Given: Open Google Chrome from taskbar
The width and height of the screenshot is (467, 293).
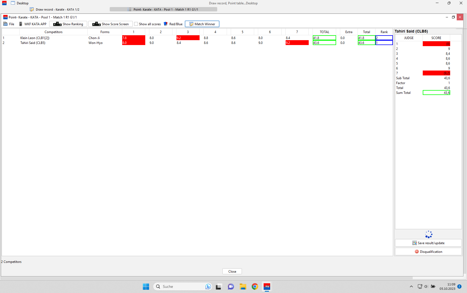Looking at the screenshot, I should click(255, 286).
